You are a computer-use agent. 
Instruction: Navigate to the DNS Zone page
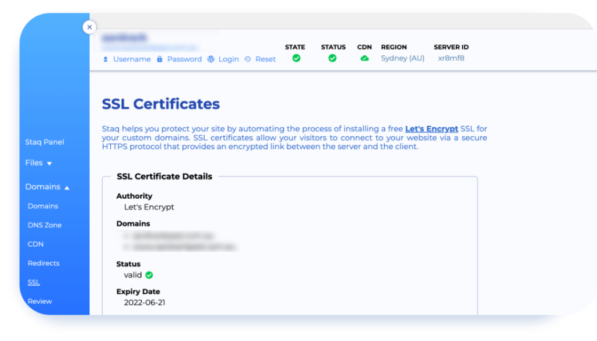pos(45,224)
